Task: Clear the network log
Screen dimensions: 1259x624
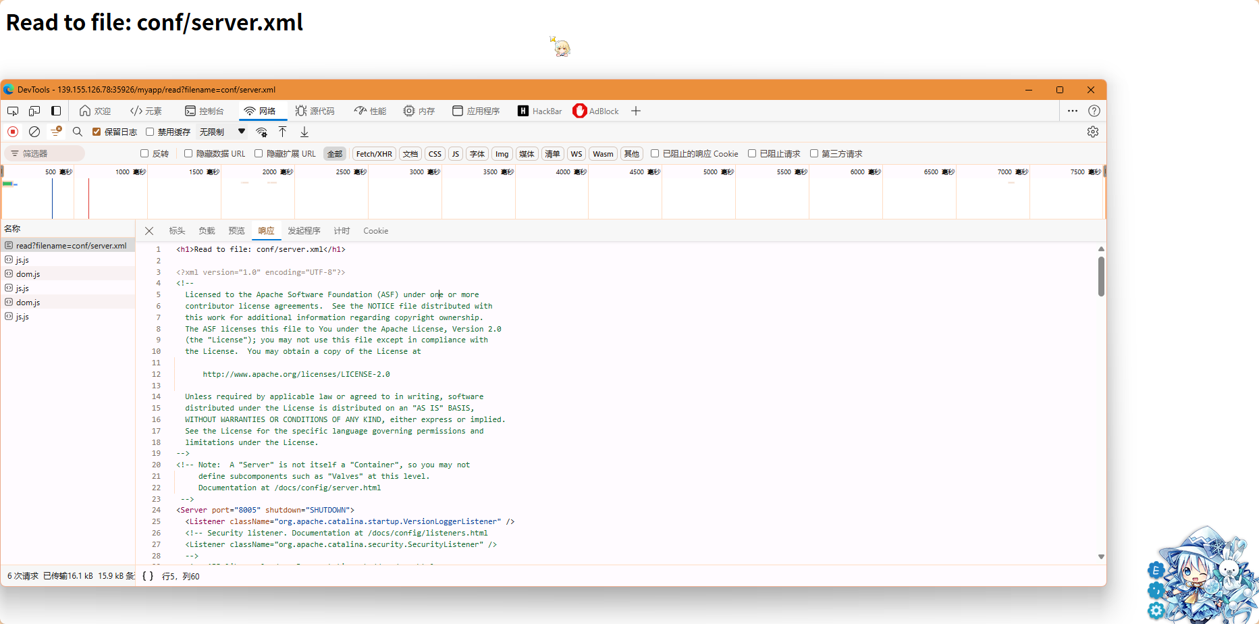Action: point(34,132)
